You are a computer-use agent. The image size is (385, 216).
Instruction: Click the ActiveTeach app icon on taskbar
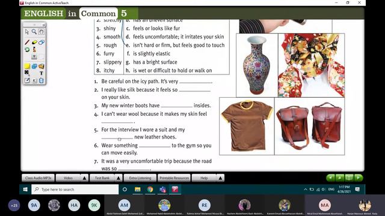click(175, 190)
